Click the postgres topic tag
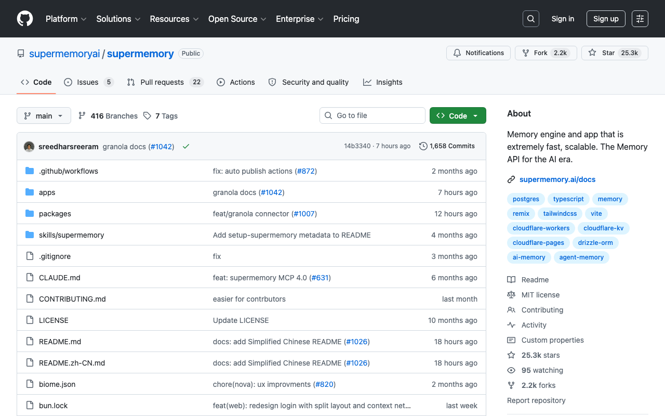This screenshot has width=665, height=416. pos(526,199)
